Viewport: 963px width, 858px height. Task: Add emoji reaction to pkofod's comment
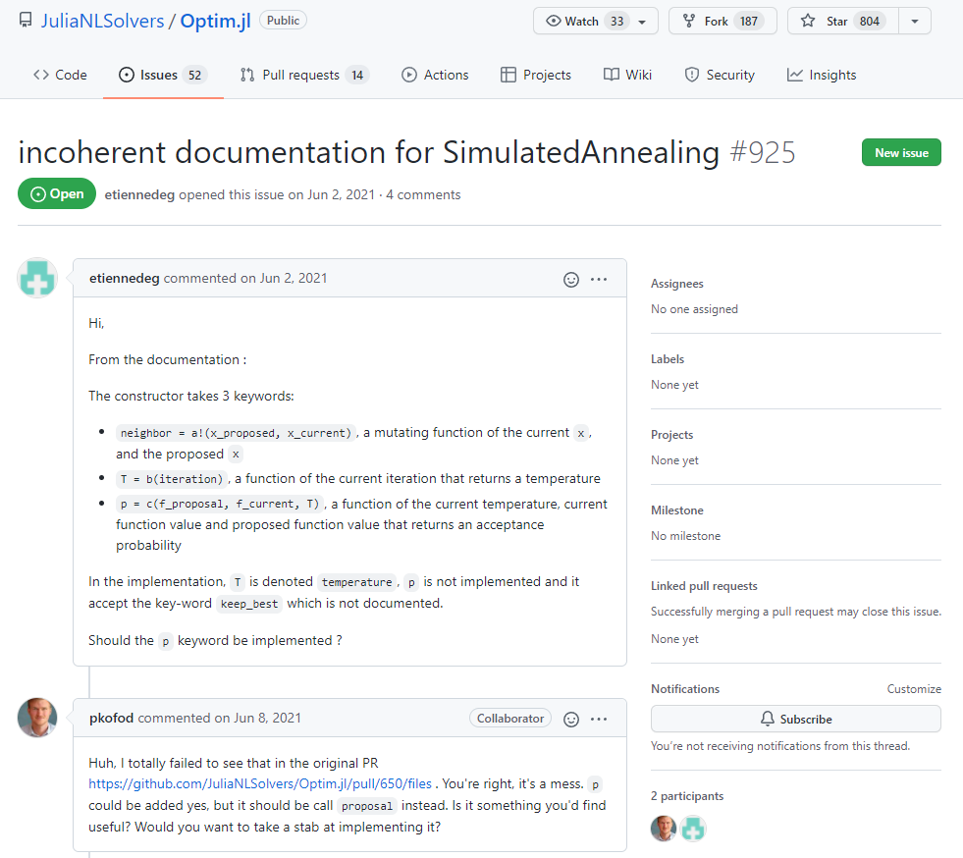tap(571, 719)
